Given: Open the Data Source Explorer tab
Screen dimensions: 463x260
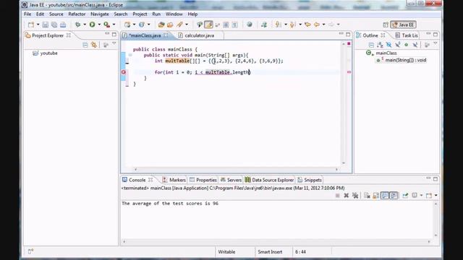Looking at the screenshot, I should (x=269, y=180).
